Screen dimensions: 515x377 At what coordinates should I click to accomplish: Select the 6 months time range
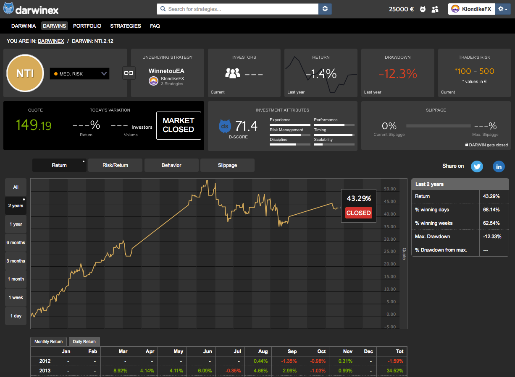(16, 242)
